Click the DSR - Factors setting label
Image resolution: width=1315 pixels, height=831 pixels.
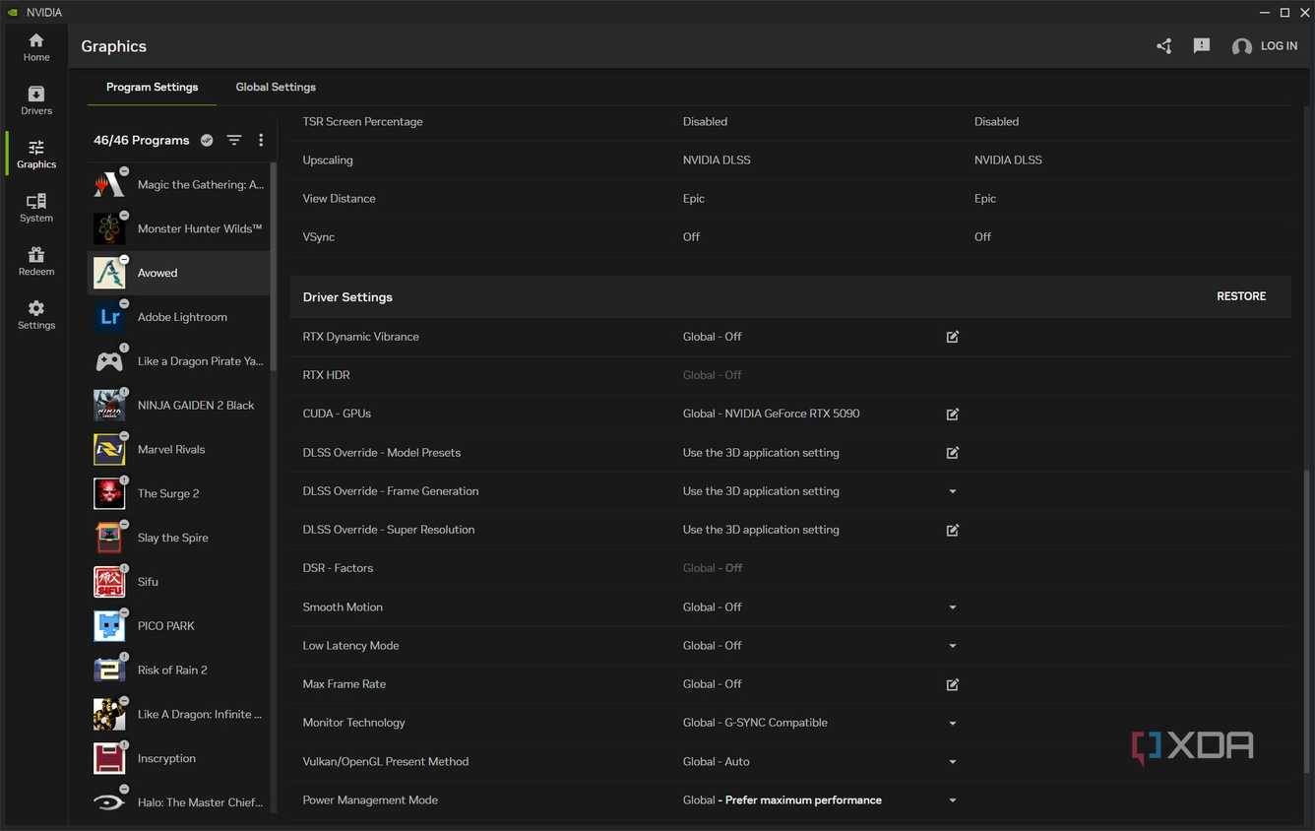[x=338, y=568]
